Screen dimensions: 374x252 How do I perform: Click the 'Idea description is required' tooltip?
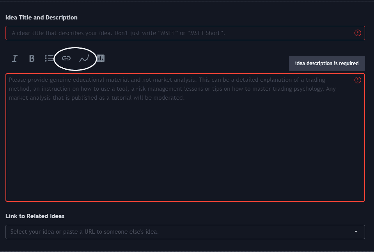[x=327, y=63]
